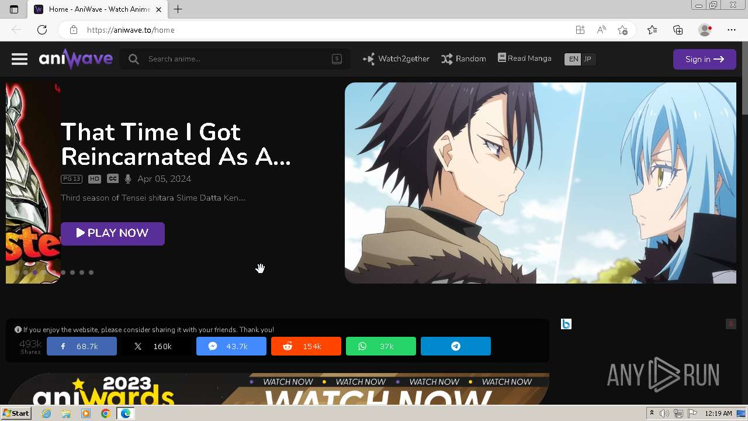Close the side advertisement with red X

730,324
